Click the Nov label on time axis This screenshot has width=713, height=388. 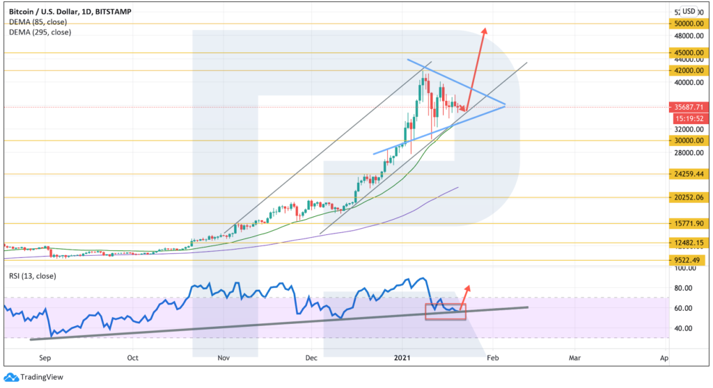[x=224, y=358]
